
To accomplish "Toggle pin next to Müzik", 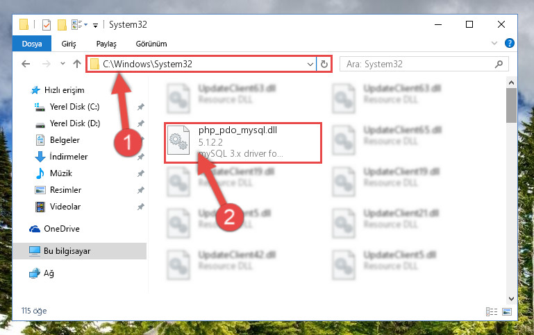I will 141,173.
